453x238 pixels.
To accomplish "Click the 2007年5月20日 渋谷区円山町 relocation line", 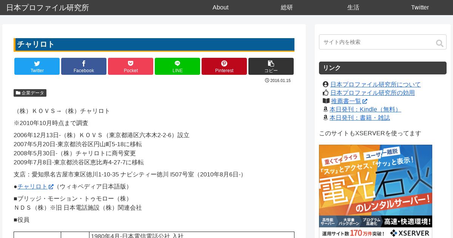I will [78, 144].
